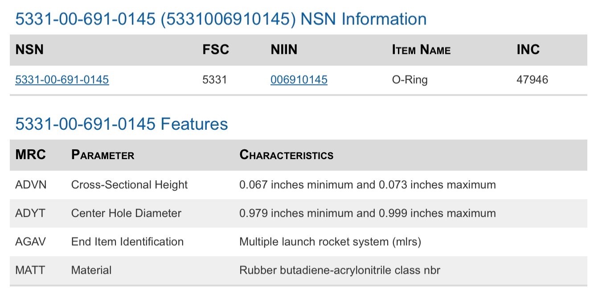Open the 006910145 NIIN link
This screenshot has width=598, height=300.
click(x=299, y=80)
